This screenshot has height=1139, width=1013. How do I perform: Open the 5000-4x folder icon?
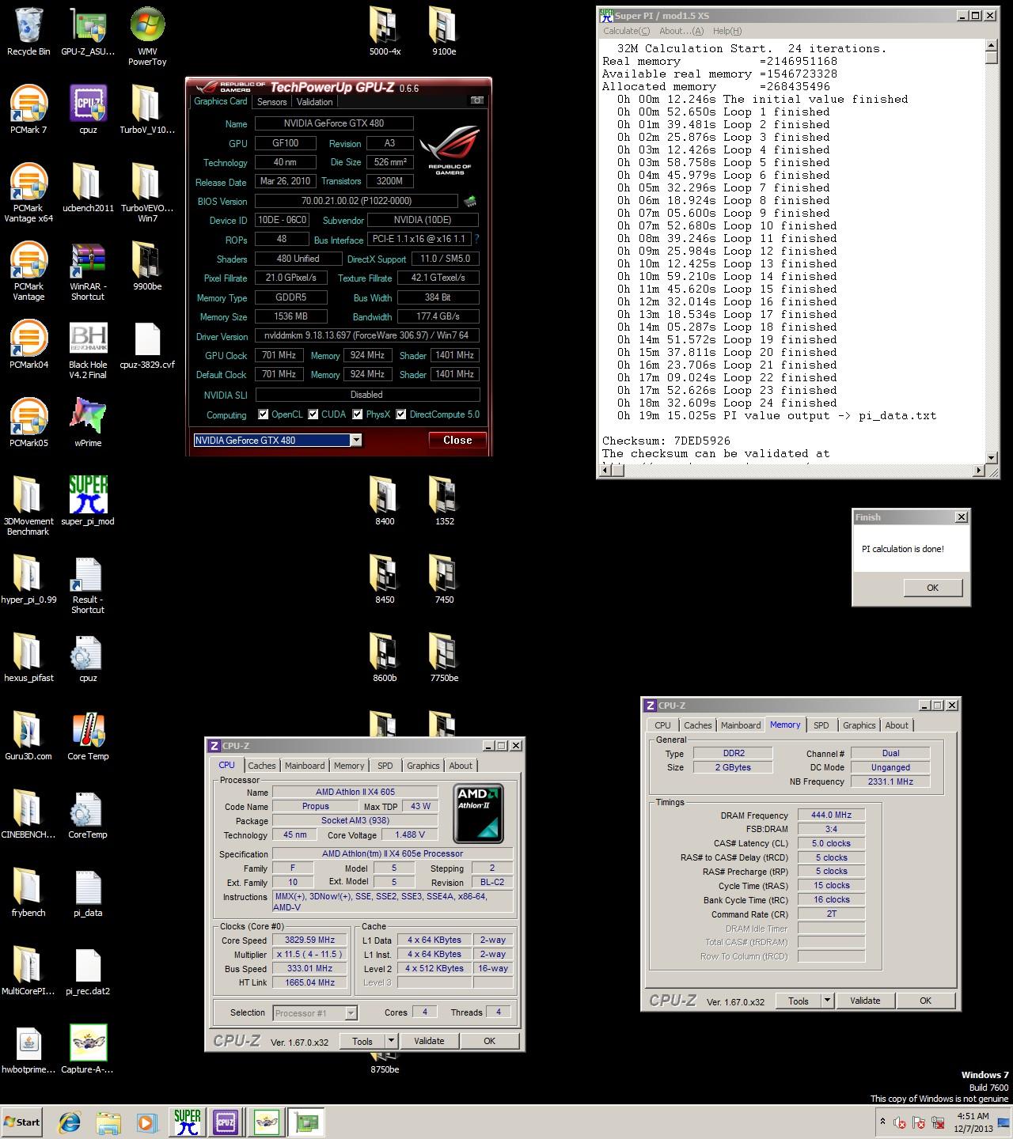pyautogui.click(x=385, y=32)
